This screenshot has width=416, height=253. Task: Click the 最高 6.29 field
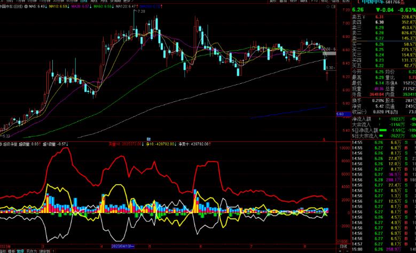click(368, 77)
